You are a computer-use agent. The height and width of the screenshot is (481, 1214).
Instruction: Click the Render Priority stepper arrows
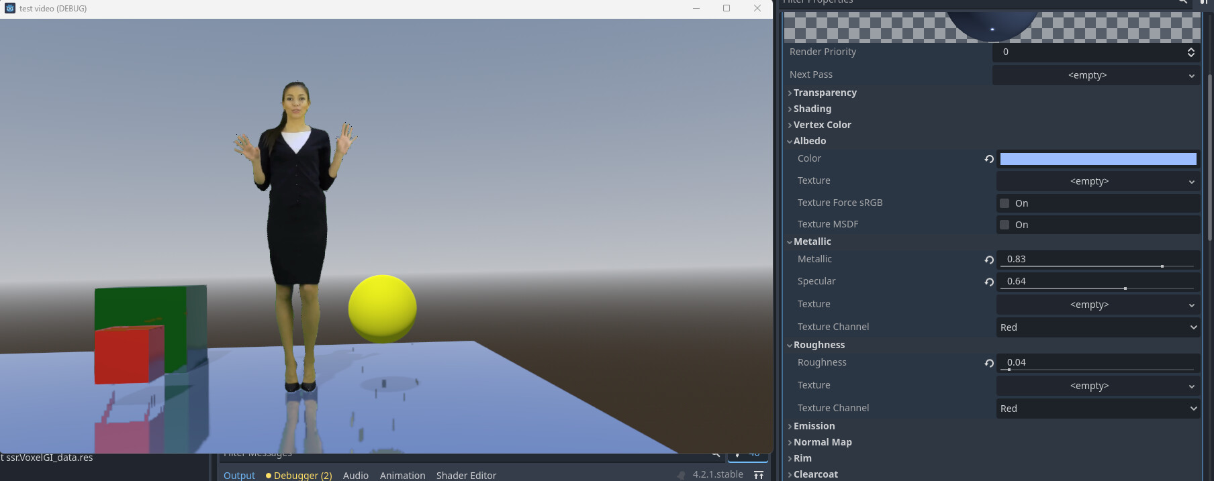pyautogui.click(x=1190, y=52)
